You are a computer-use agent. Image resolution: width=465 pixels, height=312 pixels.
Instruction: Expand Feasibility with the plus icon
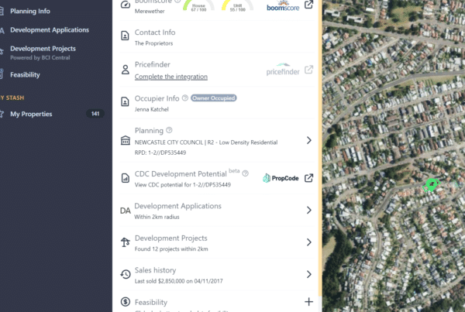click(308, 302)
